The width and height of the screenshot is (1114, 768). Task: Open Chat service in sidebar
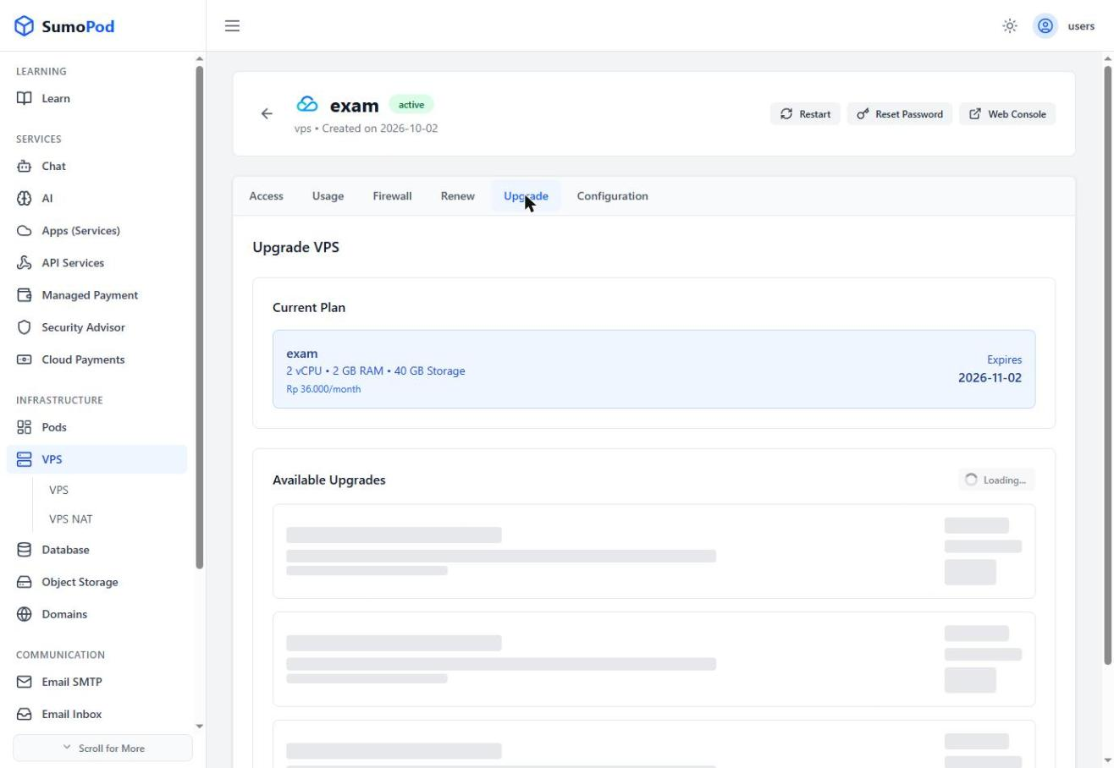click(97, 167)
